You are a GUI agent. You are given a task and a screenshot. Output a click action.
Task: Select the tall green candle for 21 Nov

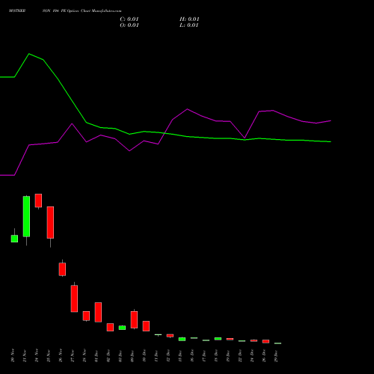coord(26,216)
